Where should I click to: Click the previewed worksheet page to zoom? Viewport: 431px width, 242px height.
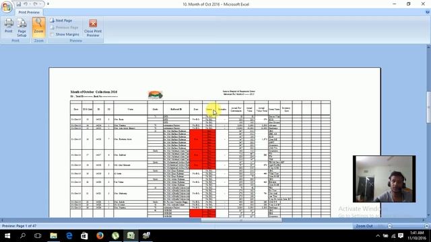(215, 143)
